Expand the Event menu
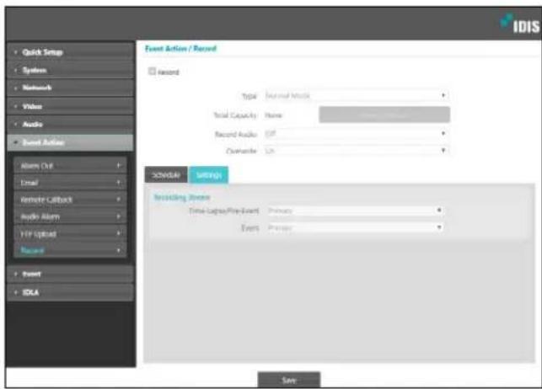 pos(71,274)
